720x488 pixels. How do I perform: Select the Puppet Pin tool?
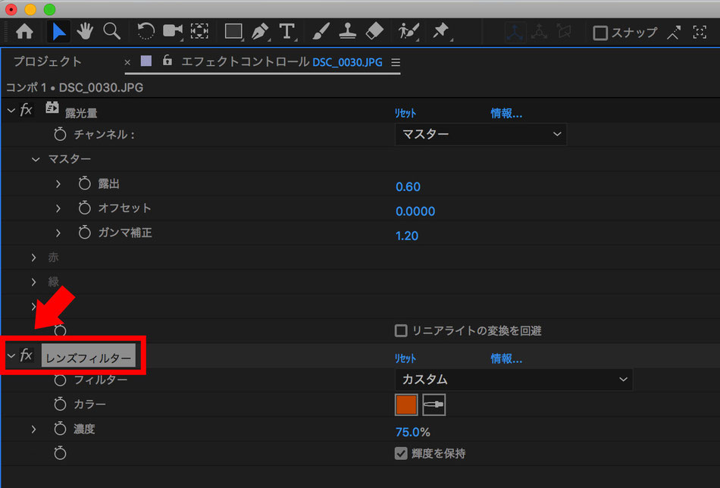pos(441,32)
